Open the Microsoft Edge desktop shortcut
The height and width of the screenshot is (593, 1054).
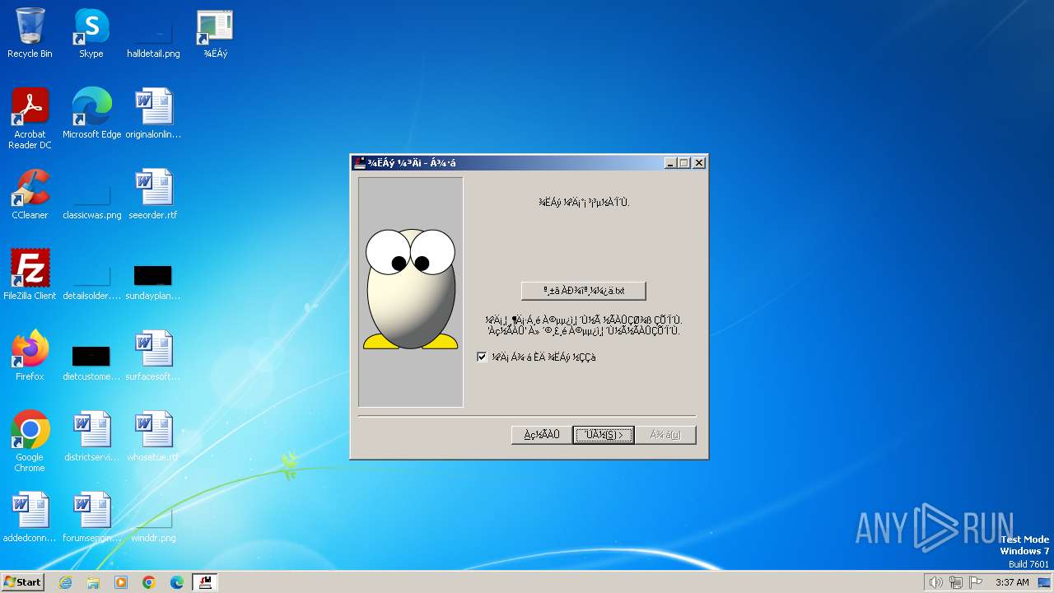click(91, 114)
